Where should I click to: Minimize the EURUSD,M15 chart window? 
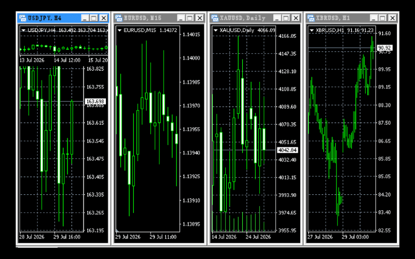[x=181, y=18]
